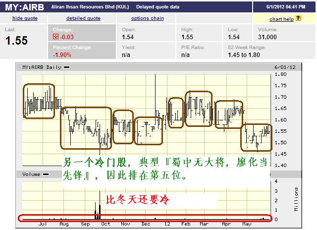Click the percent change value -1.90%

click(x=62, y=55)
